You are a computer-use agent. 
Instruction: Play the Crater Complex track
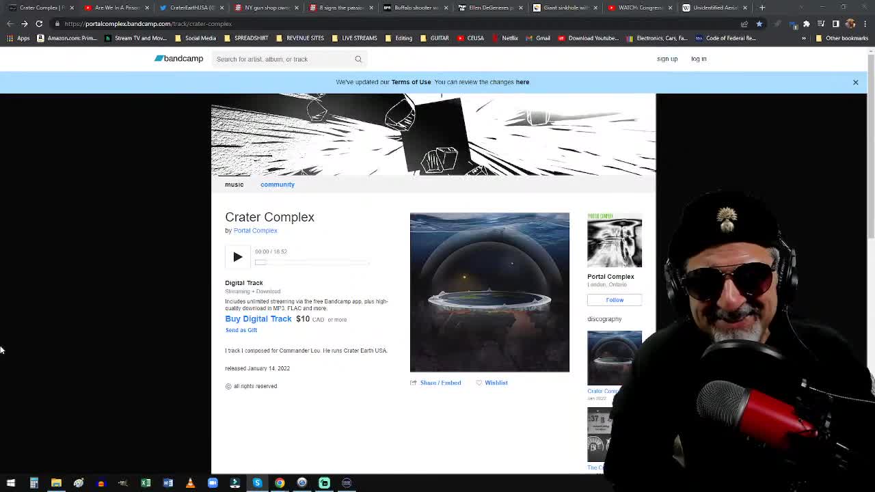point(237,257)
